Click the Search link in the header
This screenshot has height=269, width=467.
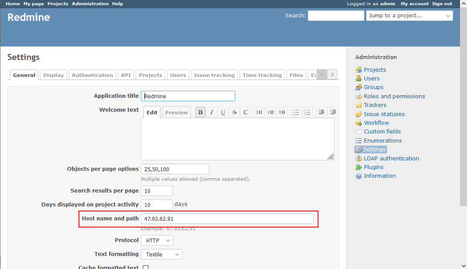click(x=294, y=16)
